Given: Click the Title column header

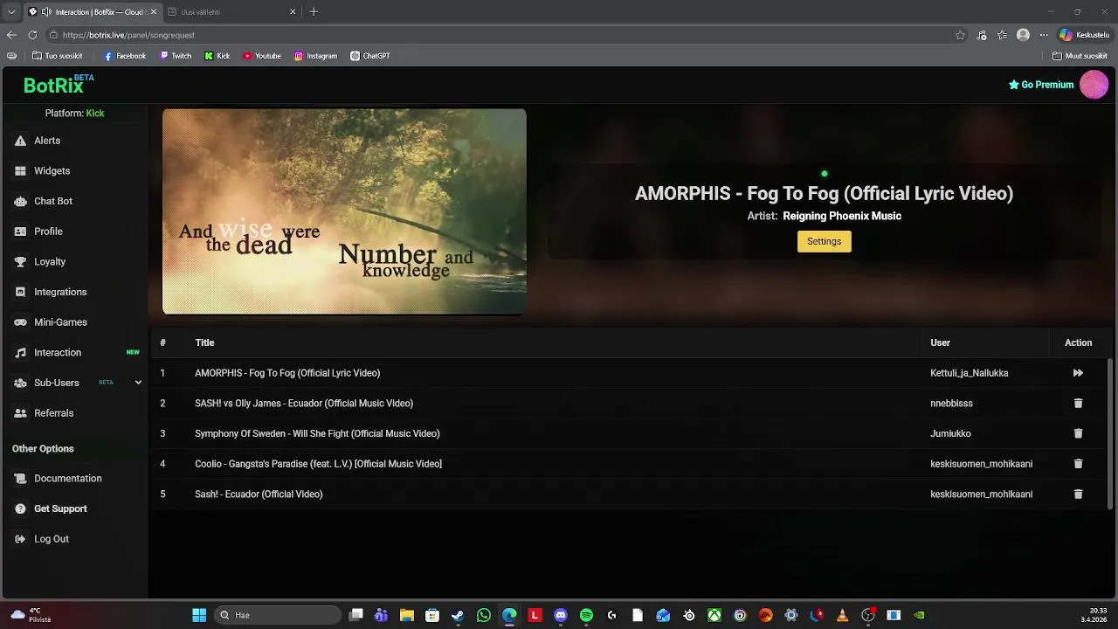Looking at the screenshot, I should tap(204, 342).
